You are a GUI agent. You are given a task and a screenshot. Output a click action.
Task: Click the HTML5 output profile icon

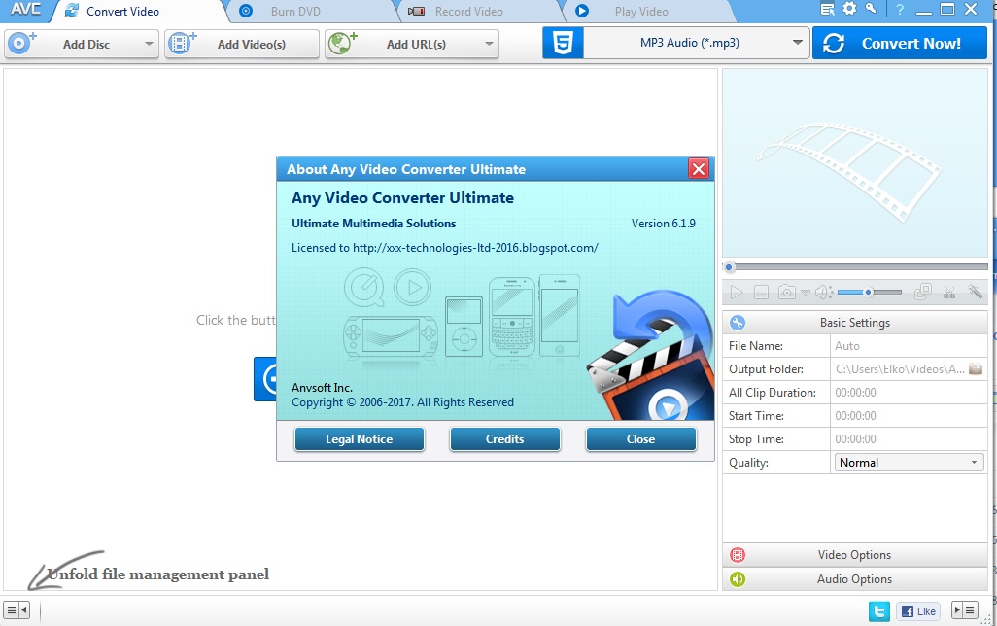[563, 43]
